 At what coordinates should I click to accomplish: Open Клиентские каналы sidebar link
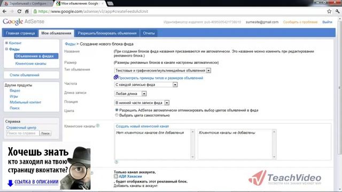(31, 63)
